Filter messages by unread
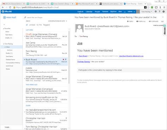This screenshot has height=130, width=167. pos(32,25)
